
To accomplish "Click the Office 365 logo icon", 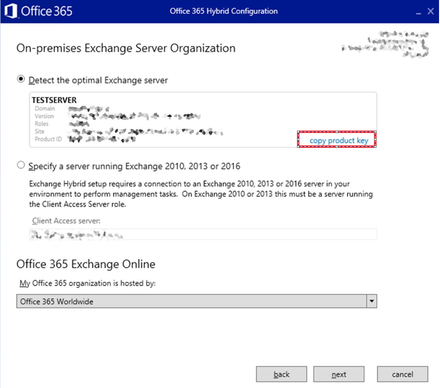I will point(11,11).
